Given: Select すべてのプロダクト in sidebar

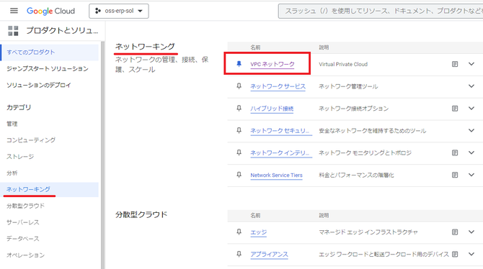Looking at the screenshot, I should click(x=50, y=53).
